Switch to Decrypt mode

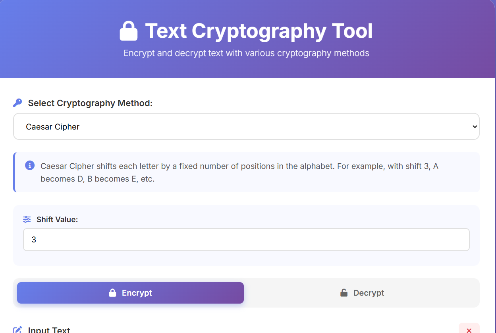(362, 292)
